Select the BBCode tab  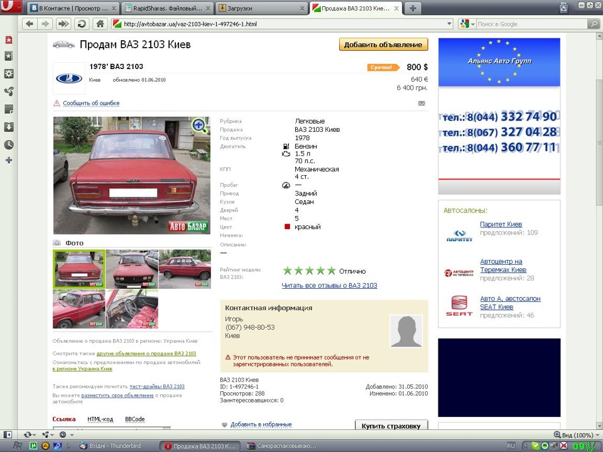[x=135, y=419]
